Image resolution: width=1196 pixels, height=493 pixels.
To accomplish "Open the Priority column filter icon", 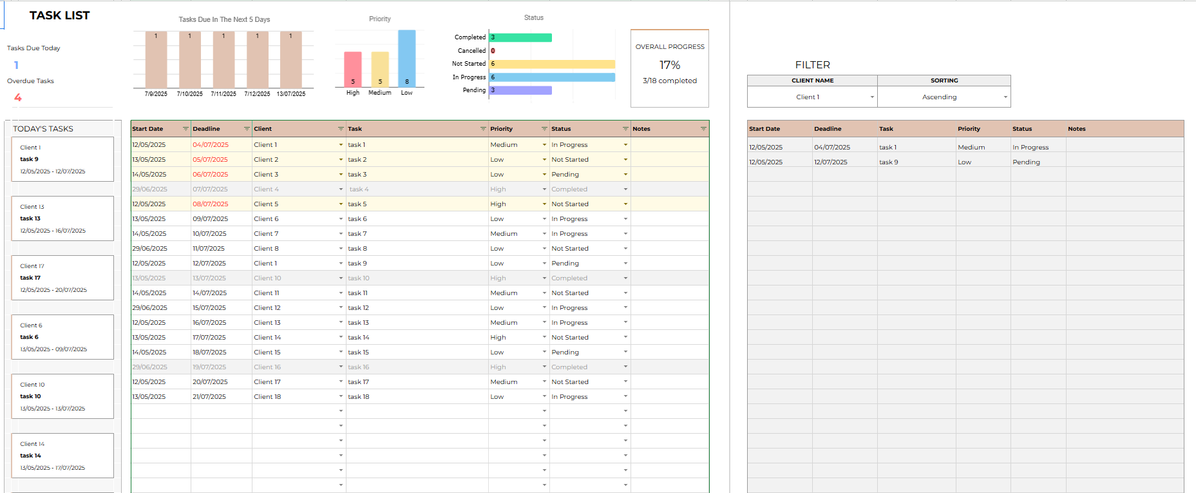I will [x=544, y=129].
